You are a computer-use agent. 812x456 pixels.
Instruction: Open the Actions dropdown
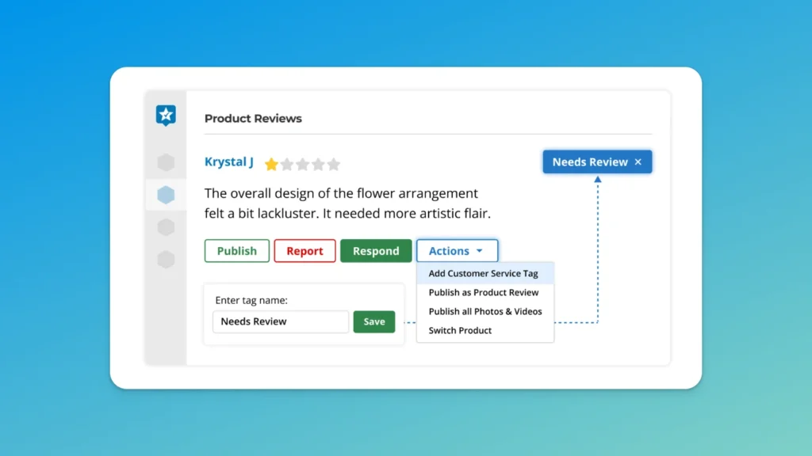(x=457, y=250)
